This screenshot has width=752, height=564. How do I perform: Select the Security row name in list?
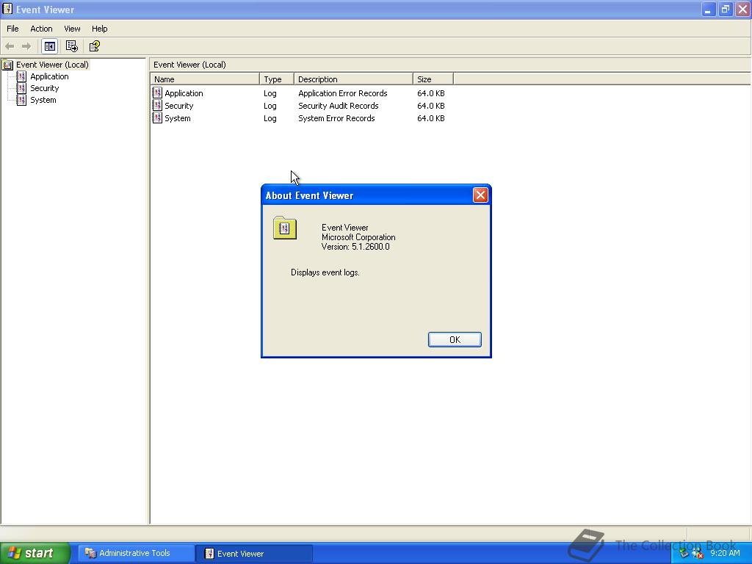point(179,106)
